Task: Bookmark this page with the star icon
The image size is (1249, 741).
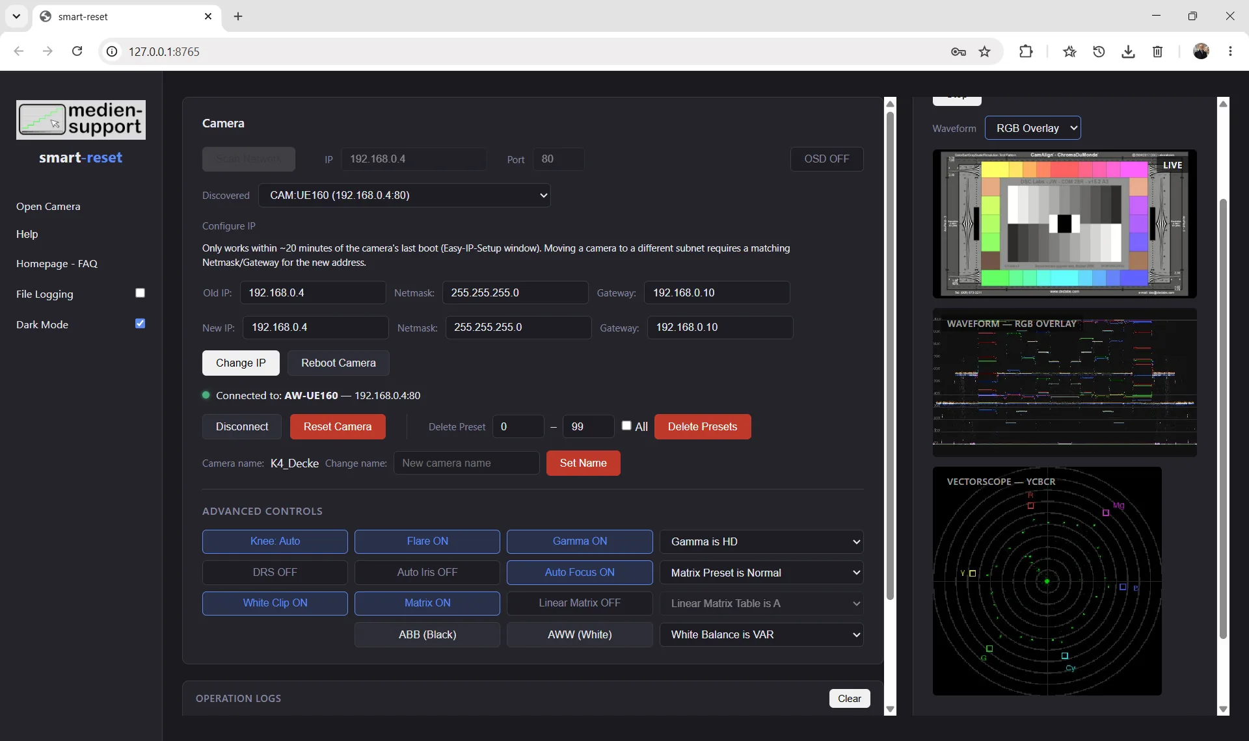Action: point(985,51)
